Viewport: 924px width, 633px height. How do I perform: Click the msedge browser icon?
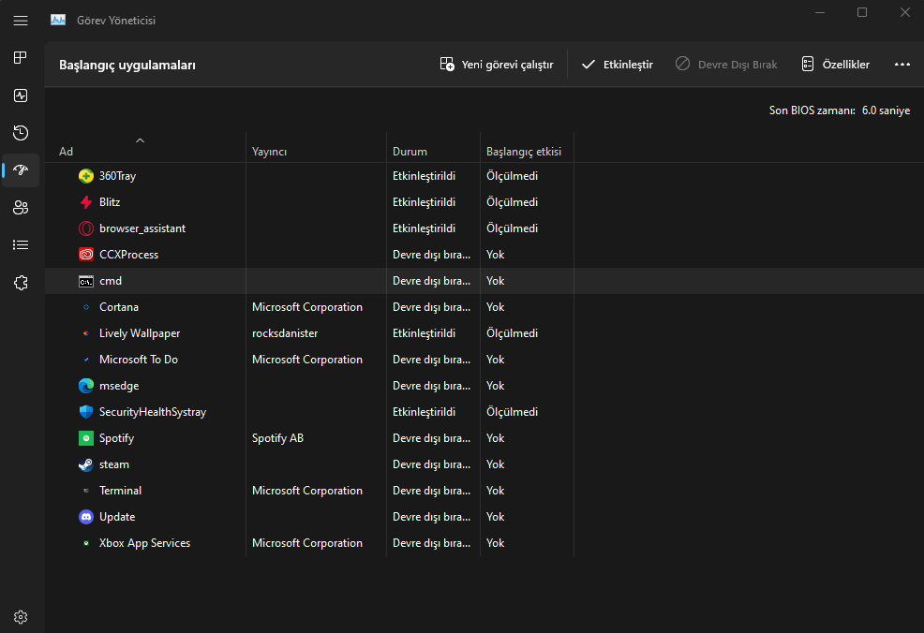[86, 386]
